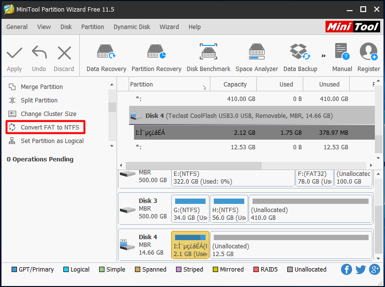Image resolution: width=385 pixels, height=287 pixels.
Task: Click GPT/Primary legend color swatch
Action: 14,269
